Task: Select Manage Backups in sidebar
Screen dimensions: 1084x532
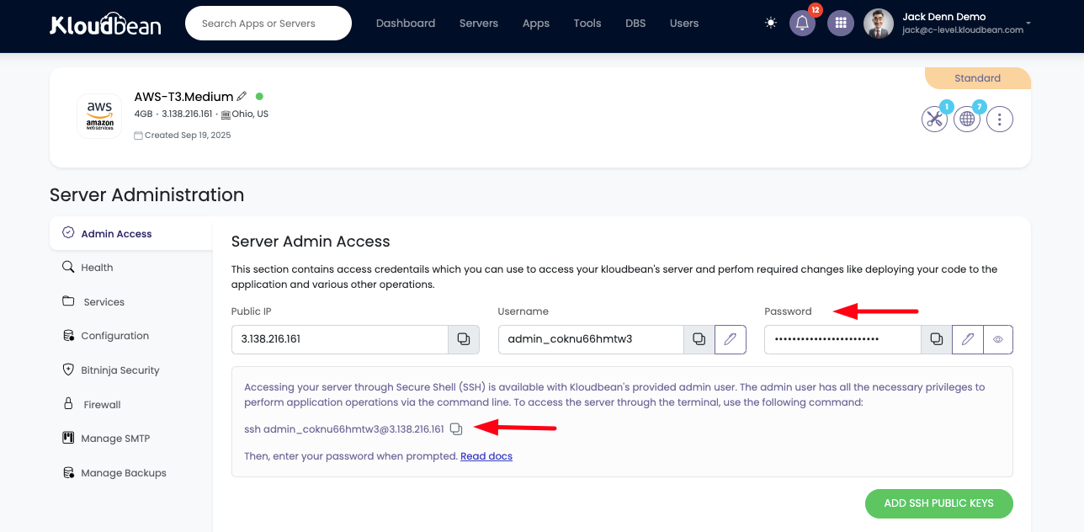Action: 123,473
